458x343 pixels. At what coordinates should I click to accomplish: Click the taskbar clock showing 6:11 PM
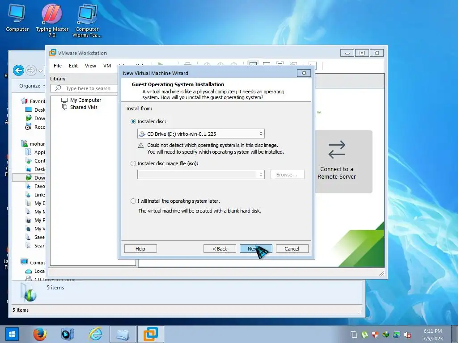tap(433, 335)
